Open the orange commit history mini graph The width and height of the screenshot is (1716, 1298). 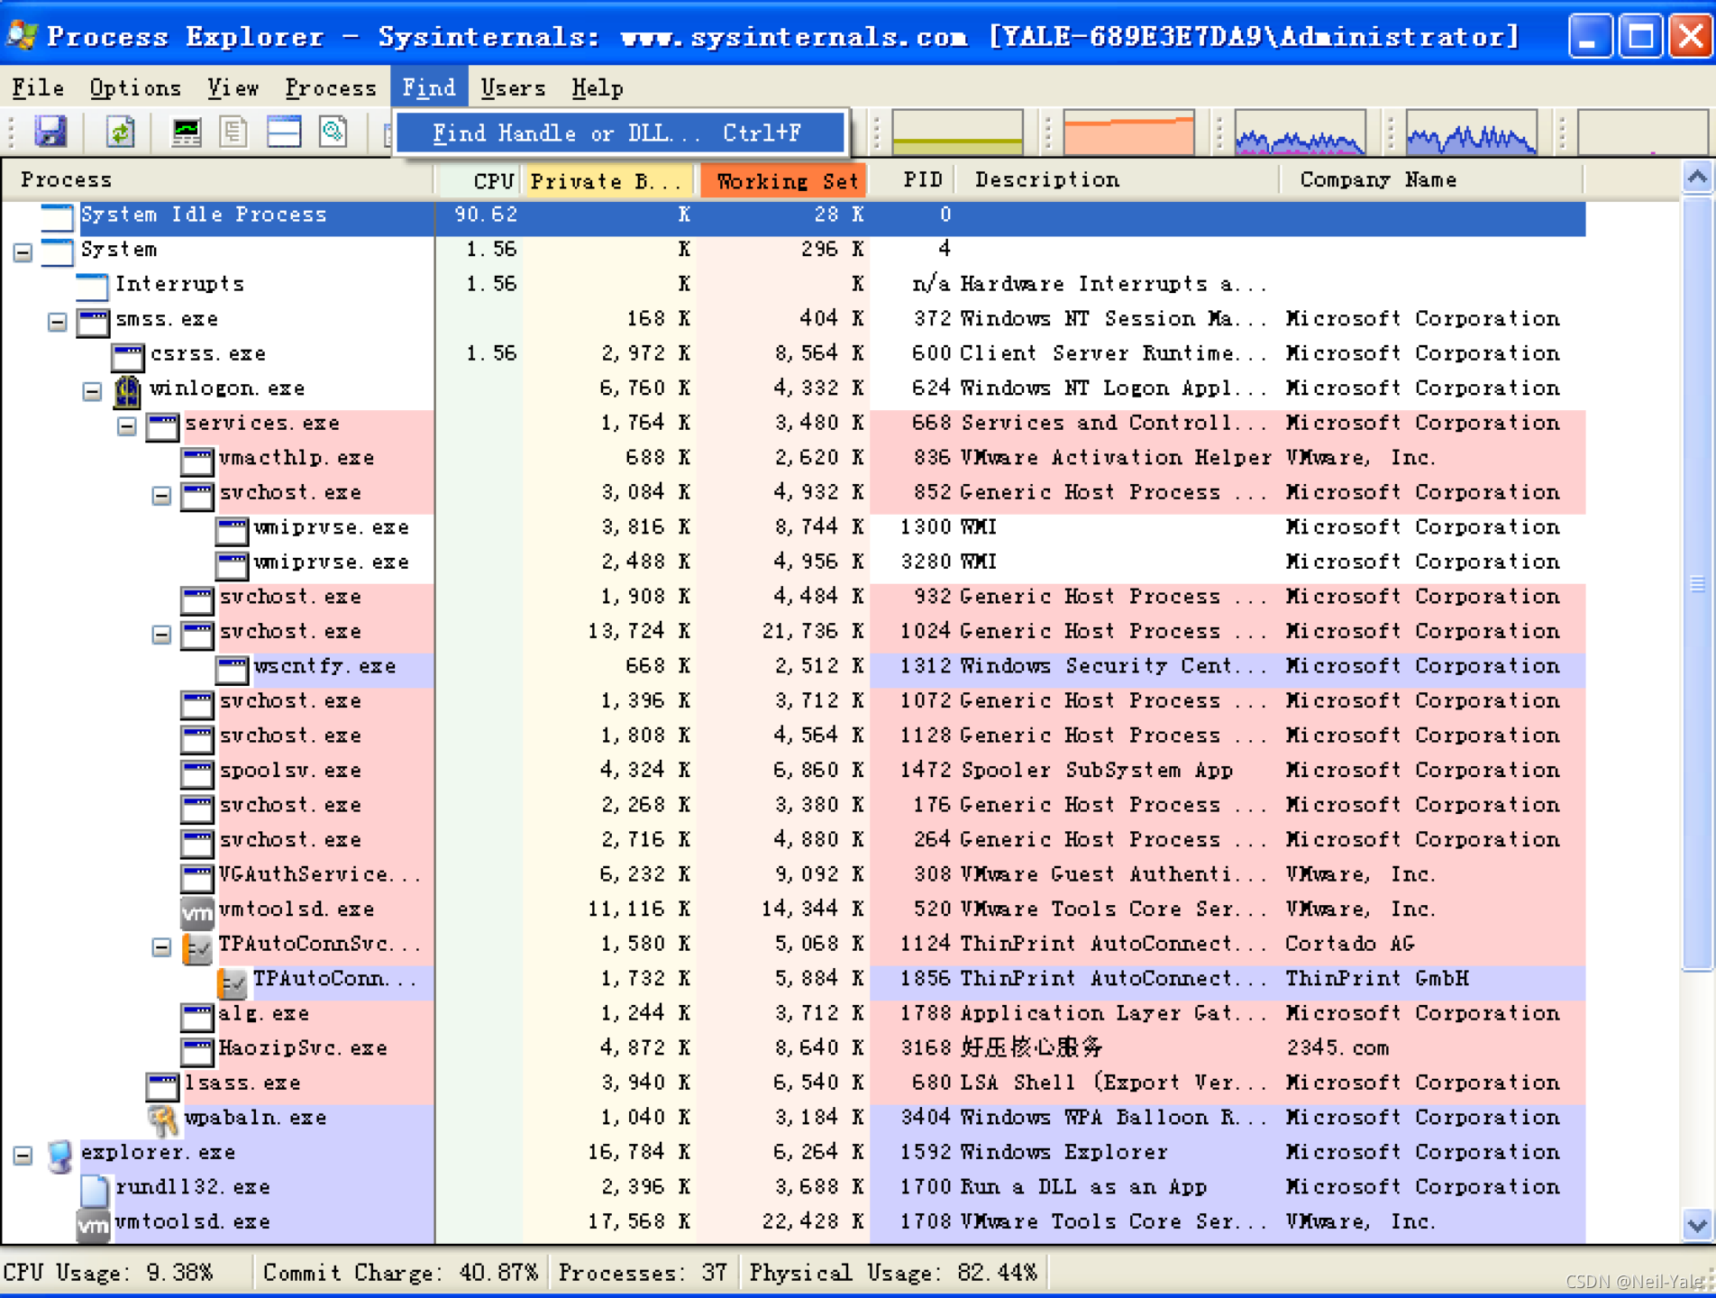point(1128,132)
